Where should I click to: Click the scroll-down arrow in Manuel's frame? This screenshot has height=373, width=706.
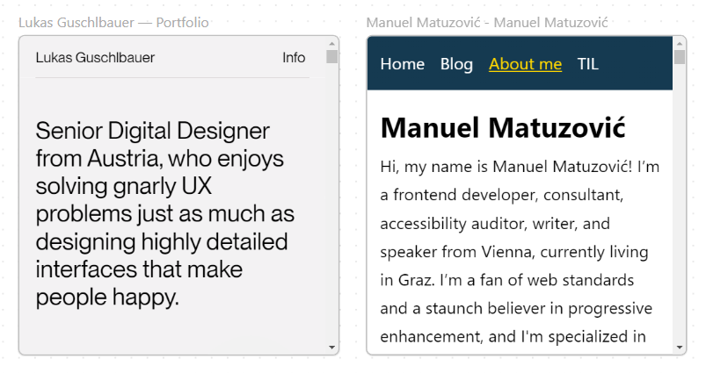(680, 348)
